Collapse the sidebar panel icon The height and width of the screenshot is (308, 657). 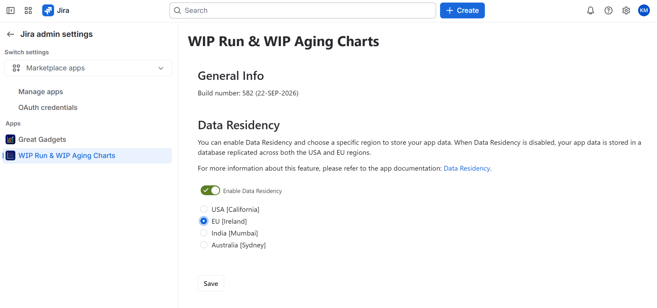click(11, 11)
